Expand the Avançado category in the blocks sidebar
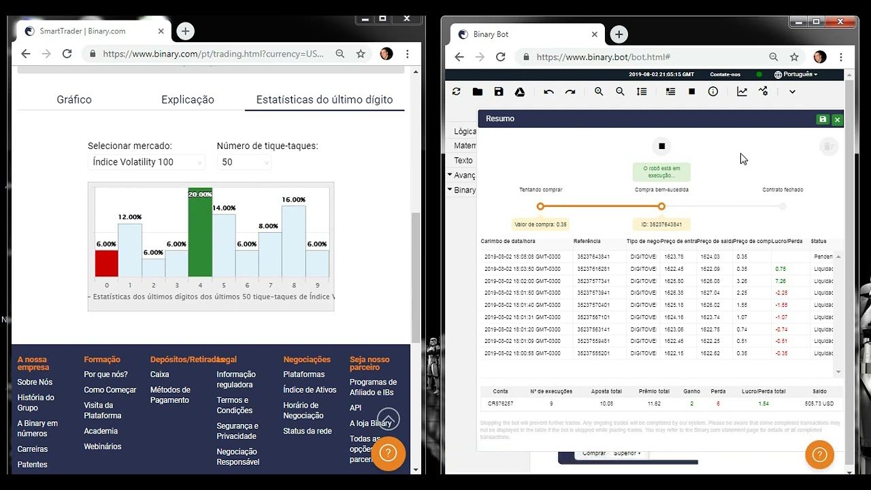Image resolution: width=871 pixels, height=490 pixels. pos(465,175)
